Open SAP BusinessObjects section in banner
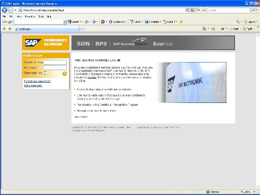The height and width of the screenshot is (195, 260). point(130,43)
